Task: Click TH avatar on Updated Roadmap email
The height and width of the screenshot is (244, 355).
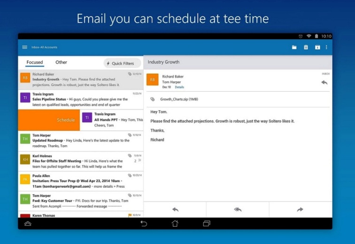Action: click(x=25, y=139)
